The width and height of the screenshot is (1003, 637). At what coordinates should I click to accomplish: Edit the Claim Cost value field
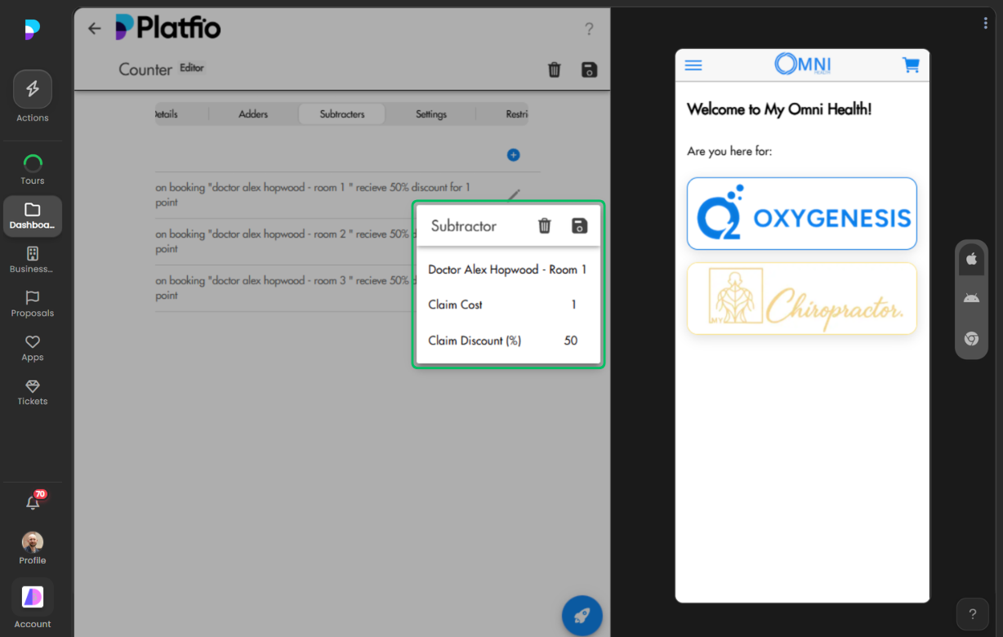point(573,305)
